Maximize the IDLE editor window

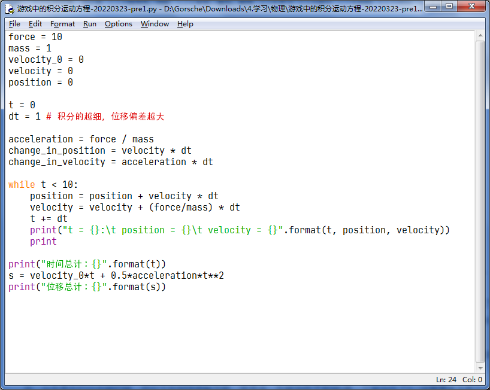pos(449,6)
